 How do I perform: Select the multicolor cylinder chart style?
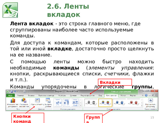(105, 103)
